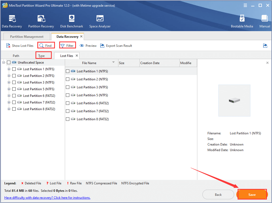Screen dimensions: 272x203
Task: Select the Lost Files tab
Action: tap(67, 56)
